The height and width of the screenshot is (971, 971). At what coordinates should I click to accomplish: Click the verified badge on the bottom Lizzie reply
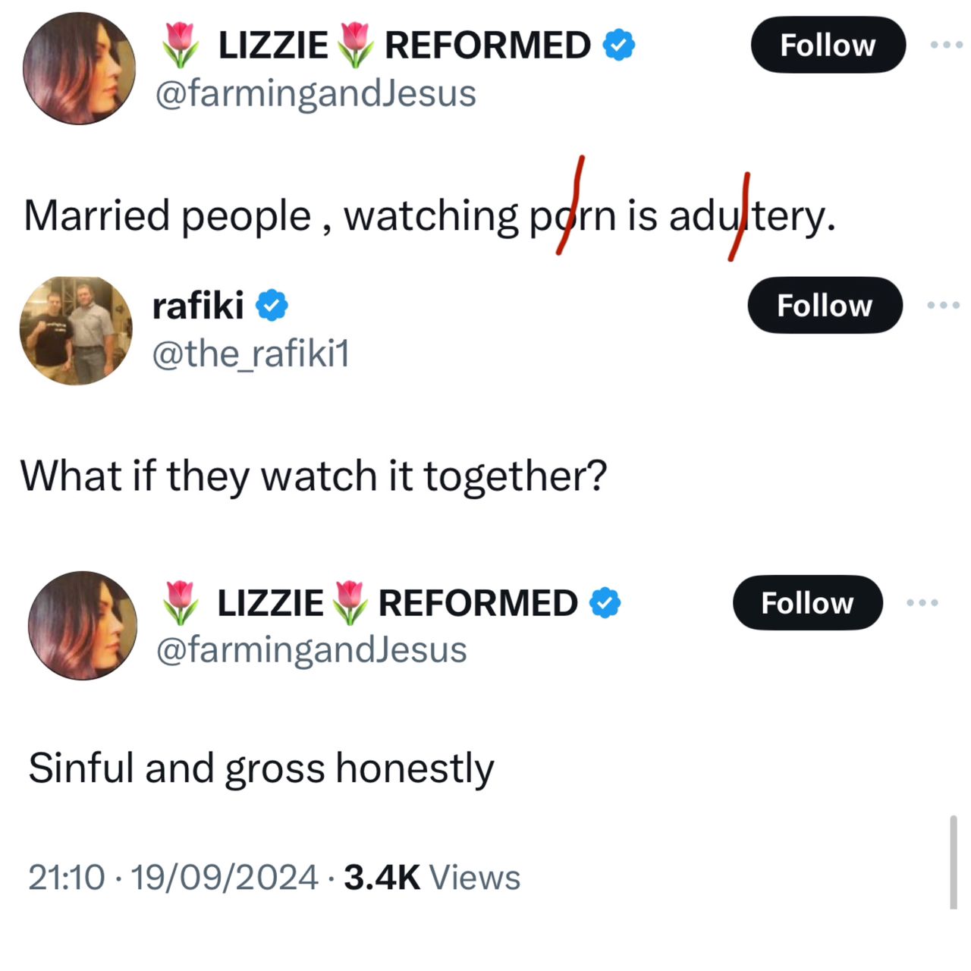[605, 603]
